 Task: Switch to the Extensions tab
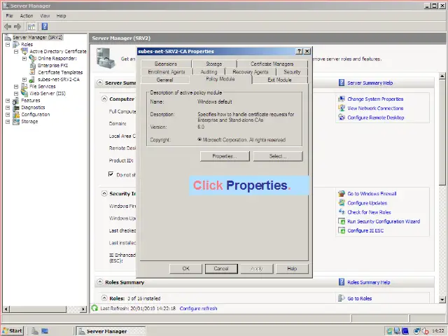[166, 64]
